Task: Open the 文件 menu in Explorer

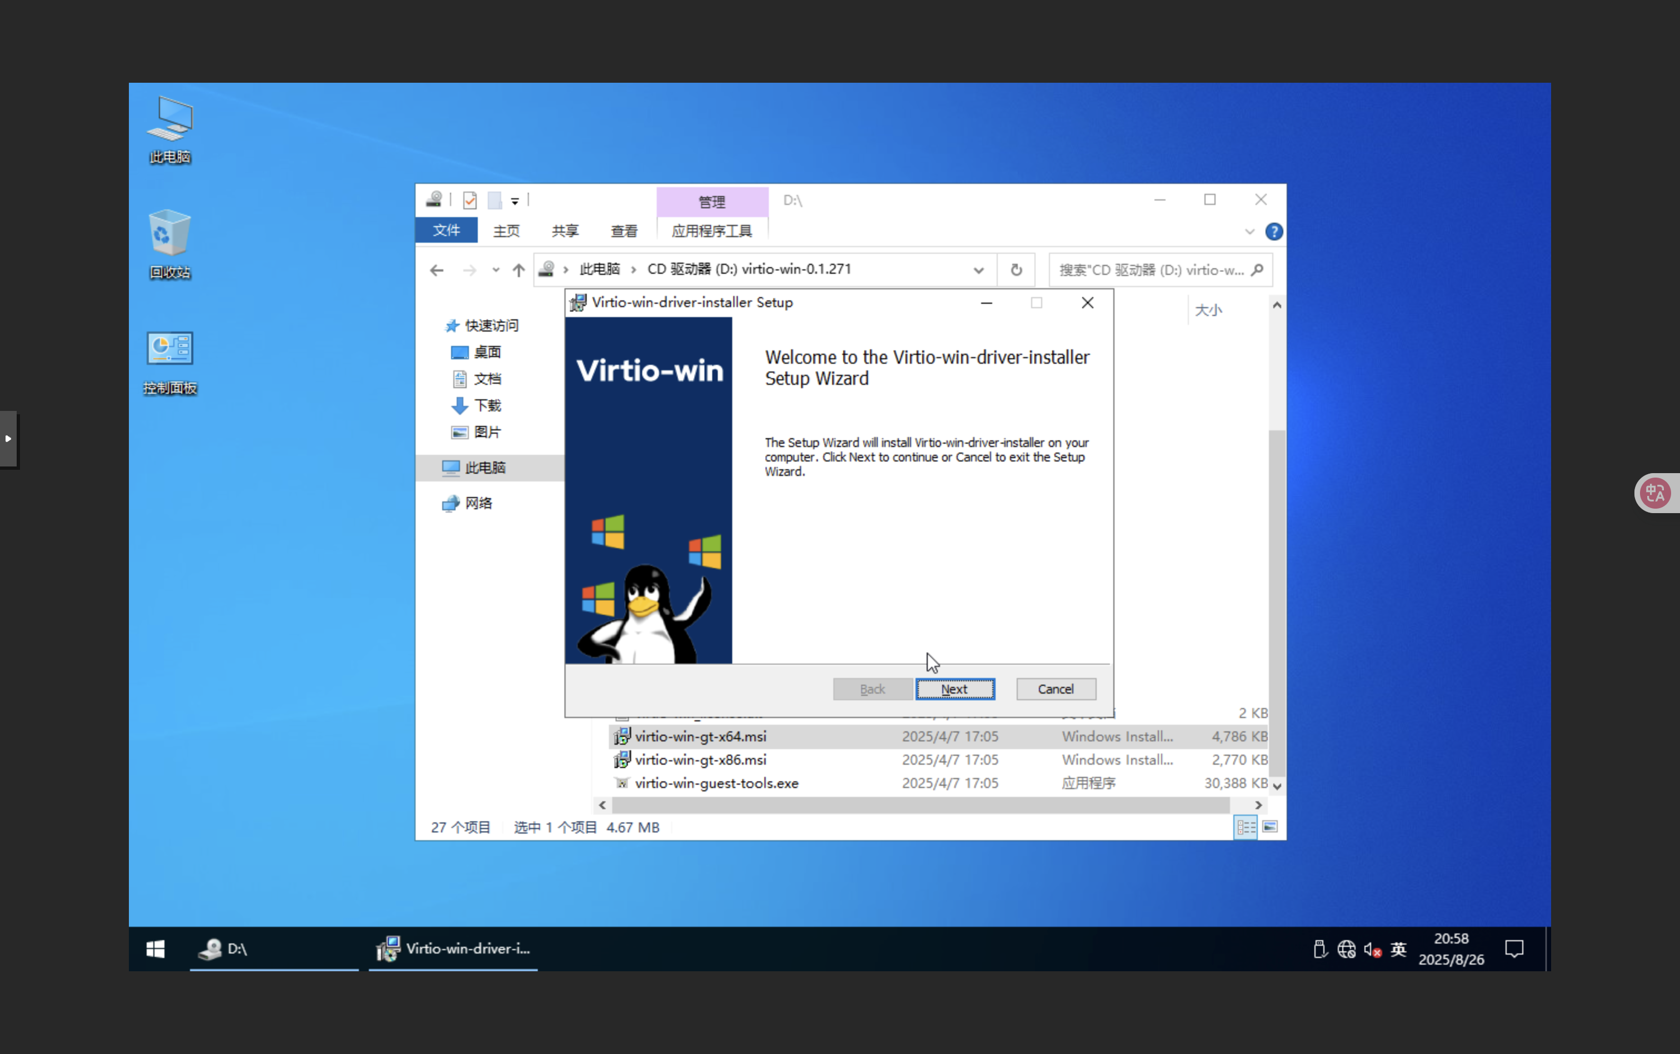Action: (x=446, y=230)
